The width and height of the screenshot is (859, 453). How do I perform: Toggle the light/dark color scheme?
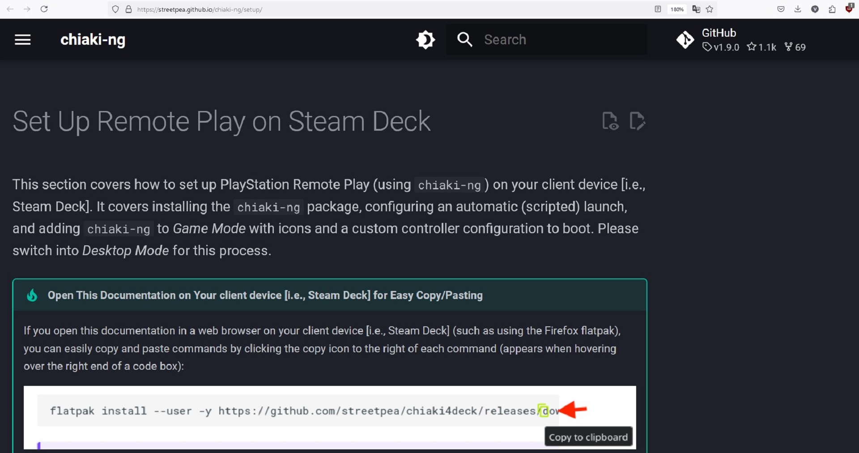click(x=425, y=40)
